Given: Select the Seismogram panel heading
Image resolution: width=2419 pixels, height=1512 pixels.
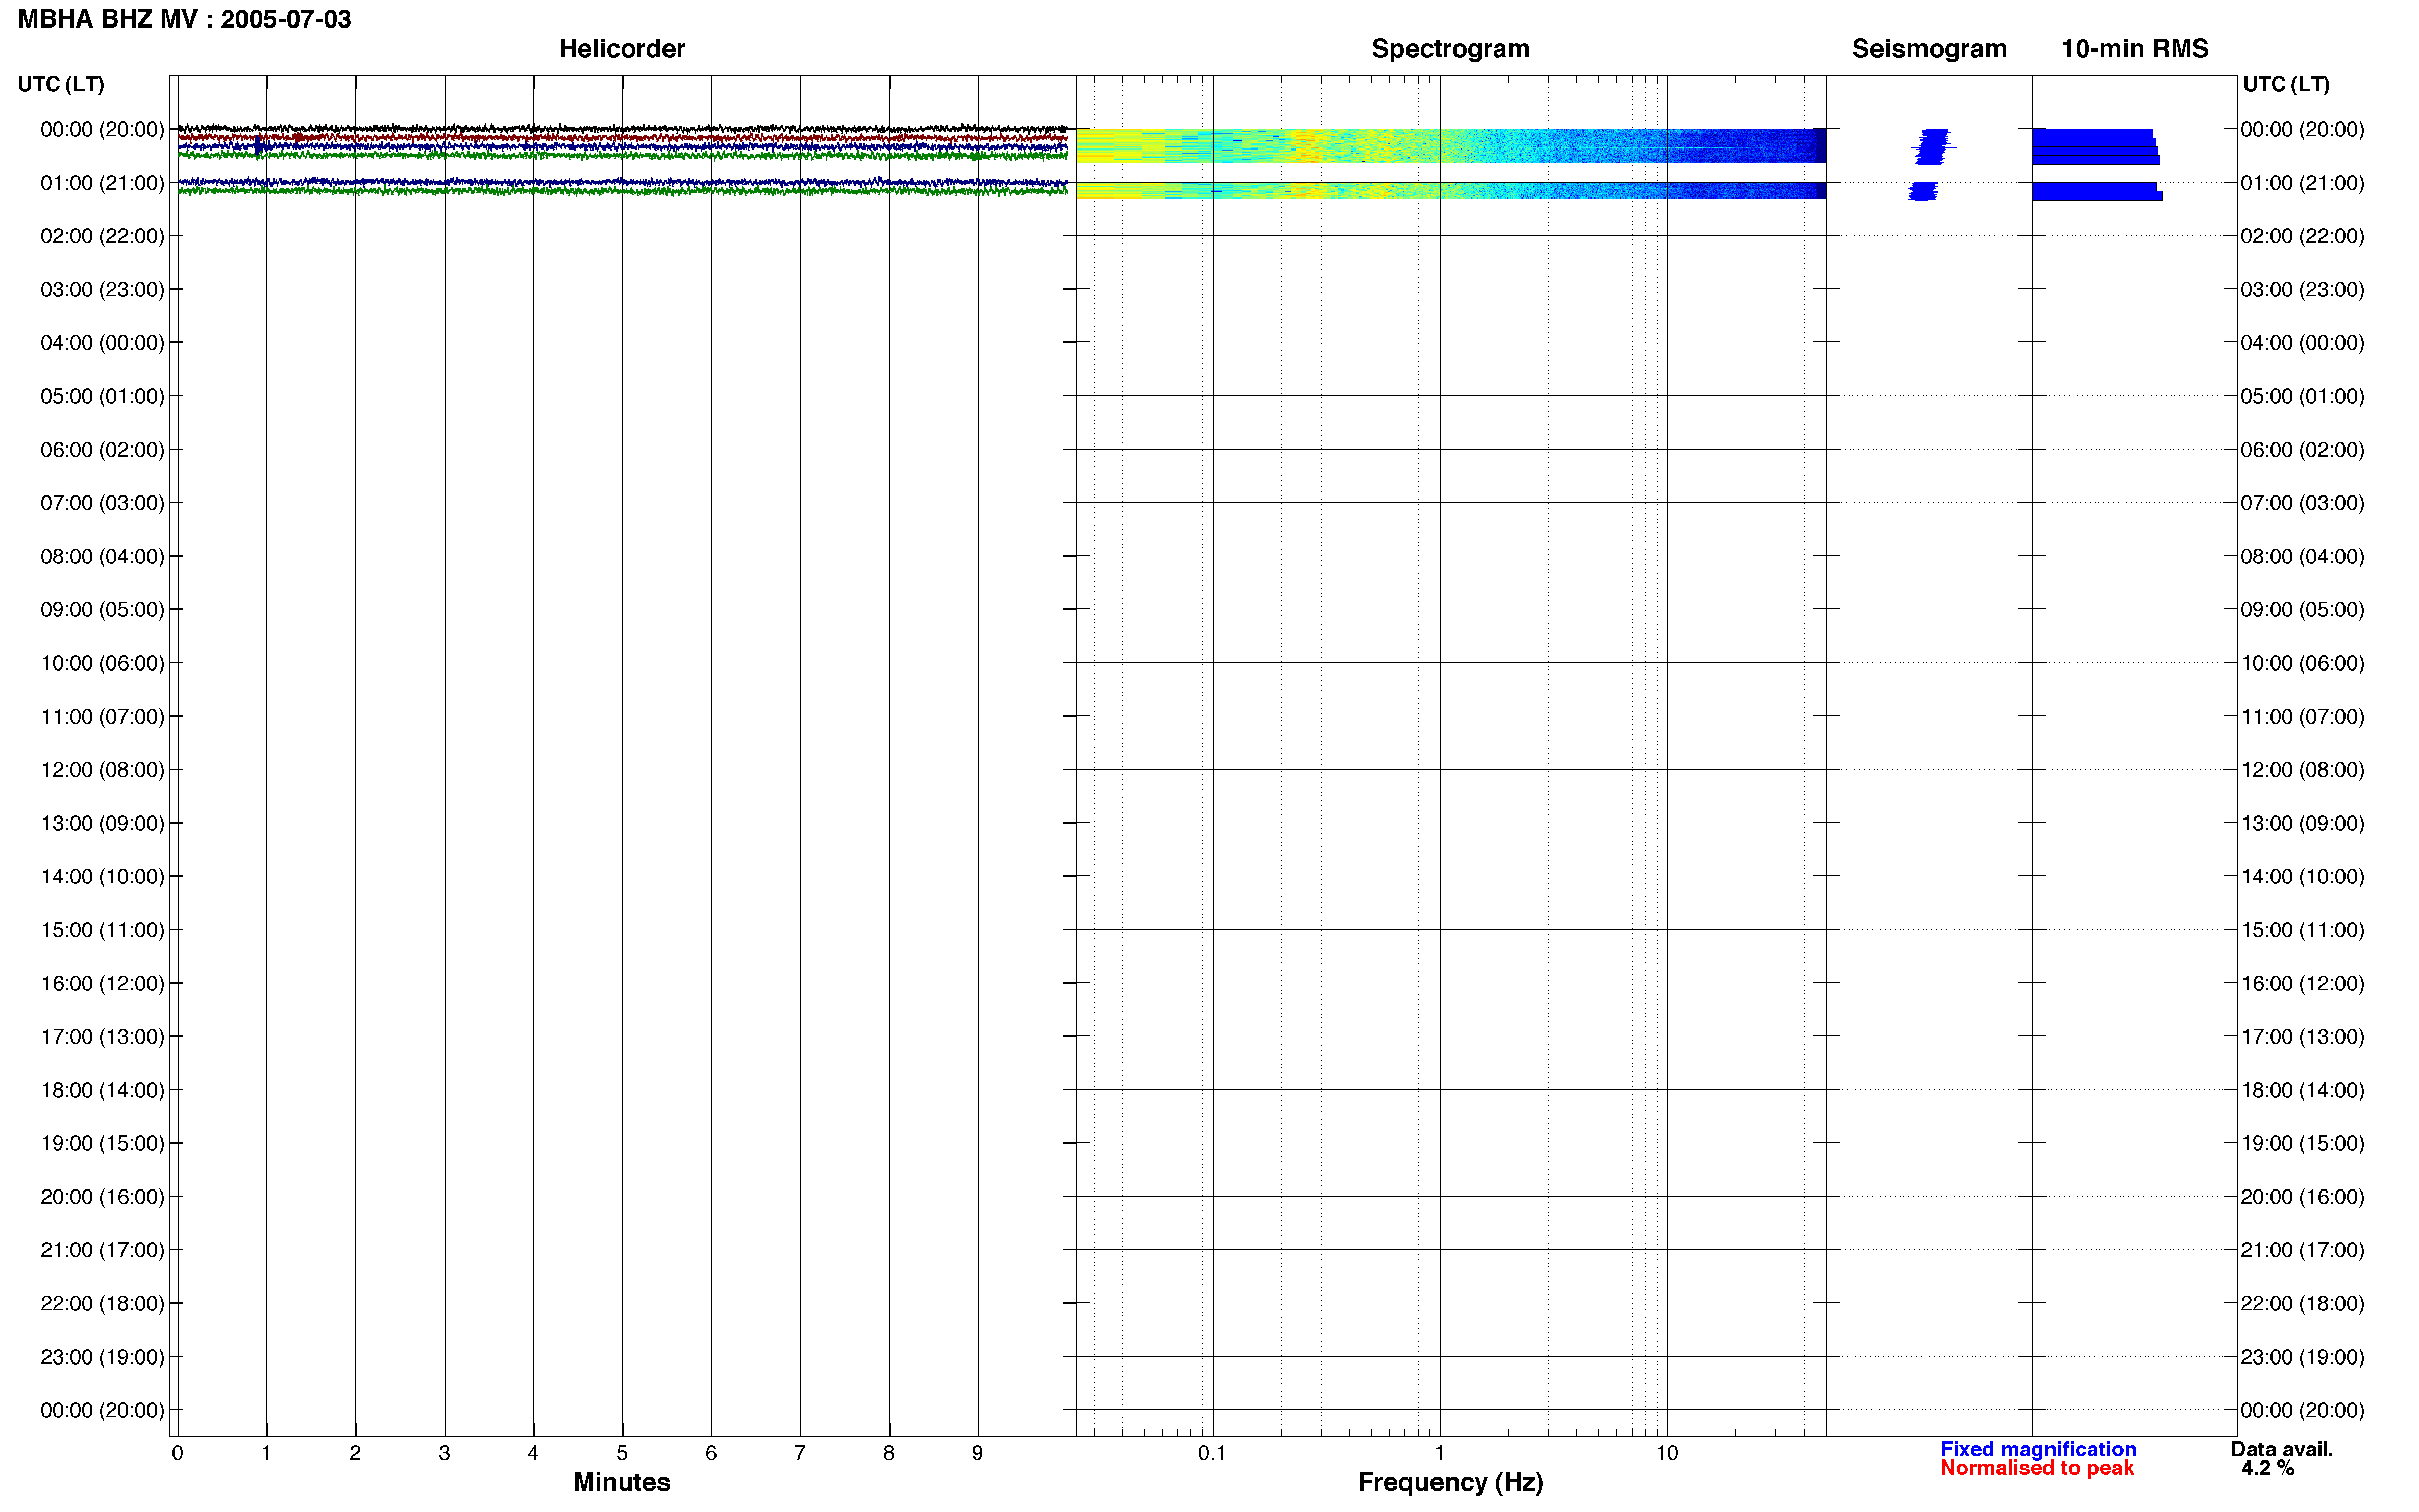Looking at the screenshot, I should coord(1929,48).
